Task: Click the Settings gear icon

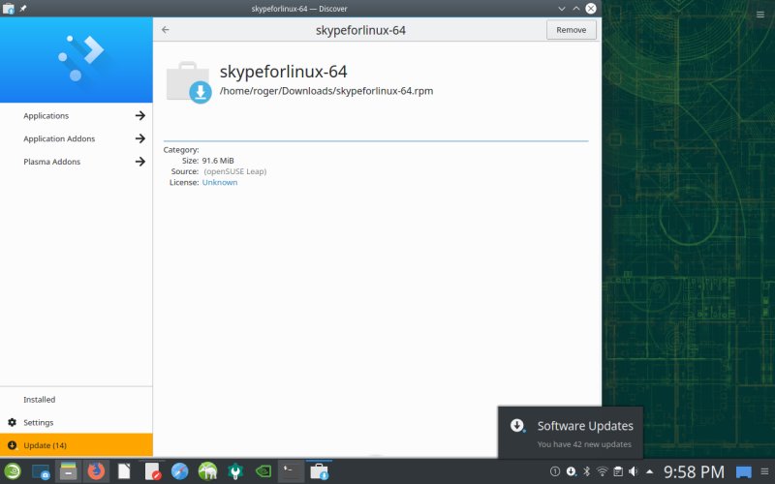Action: [13, 422]
